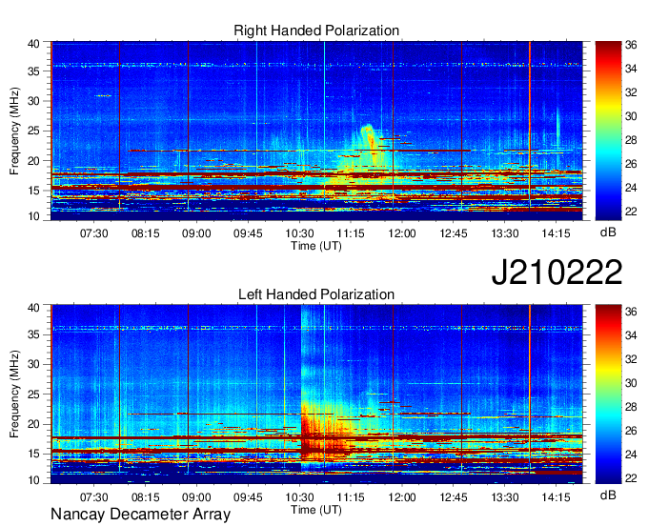The height and width of the screenshot is (526, 648).
Task: Select the J210222 observation label
Action: [557, 273]
